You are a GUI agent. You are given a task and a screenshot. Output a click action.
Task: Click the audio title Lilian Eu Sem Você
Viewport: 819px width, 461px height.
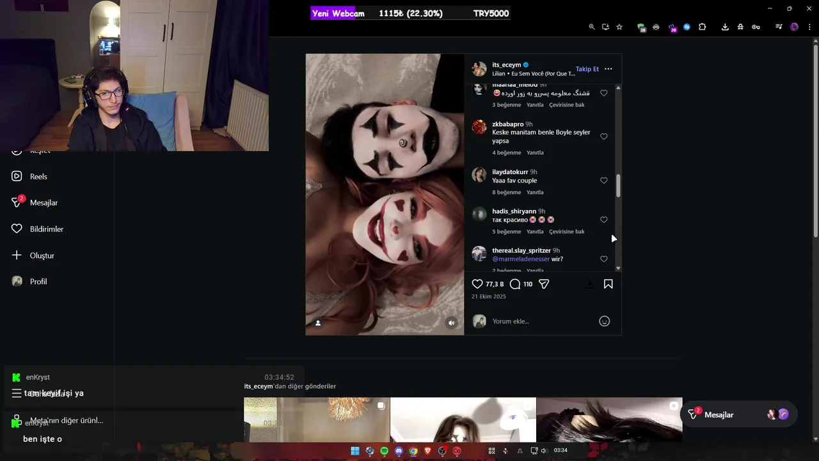534,74
